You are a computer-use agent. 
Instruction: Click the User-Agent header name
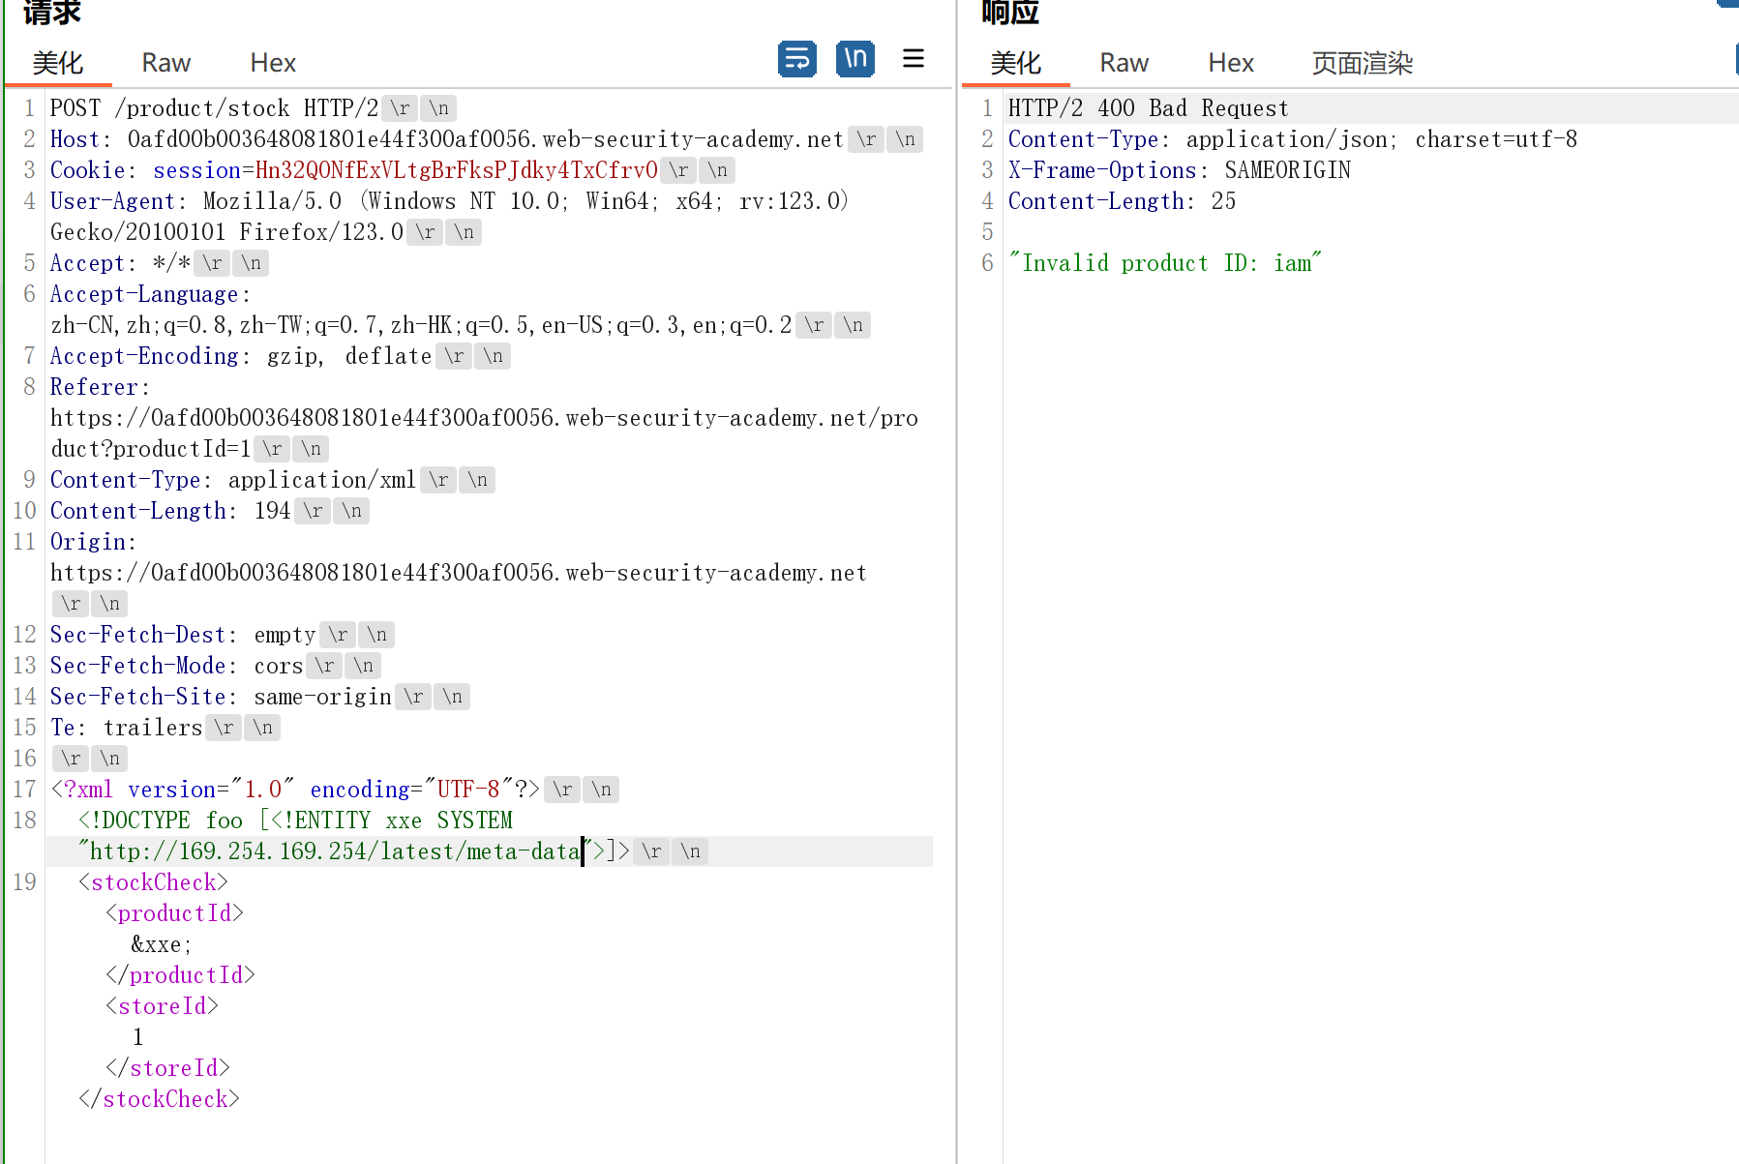[112, 201]
